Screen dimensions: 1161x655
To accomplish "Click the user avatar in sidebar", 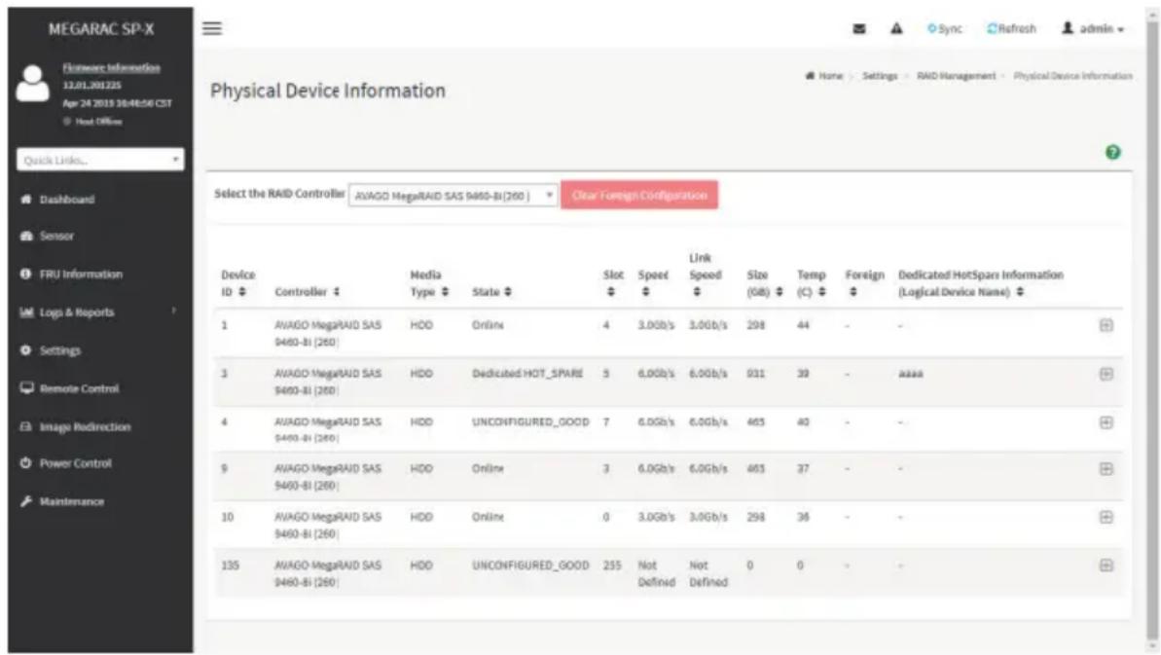I will tap(32, 83).
